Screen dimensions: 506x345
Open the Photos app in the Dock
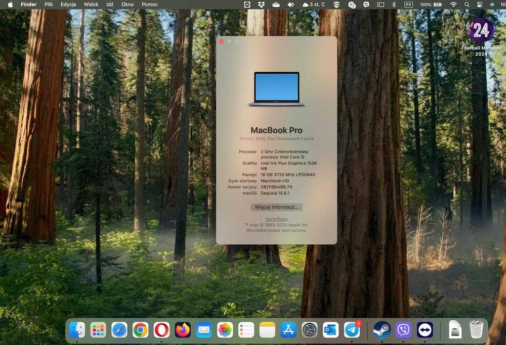(x=225, y=330)
